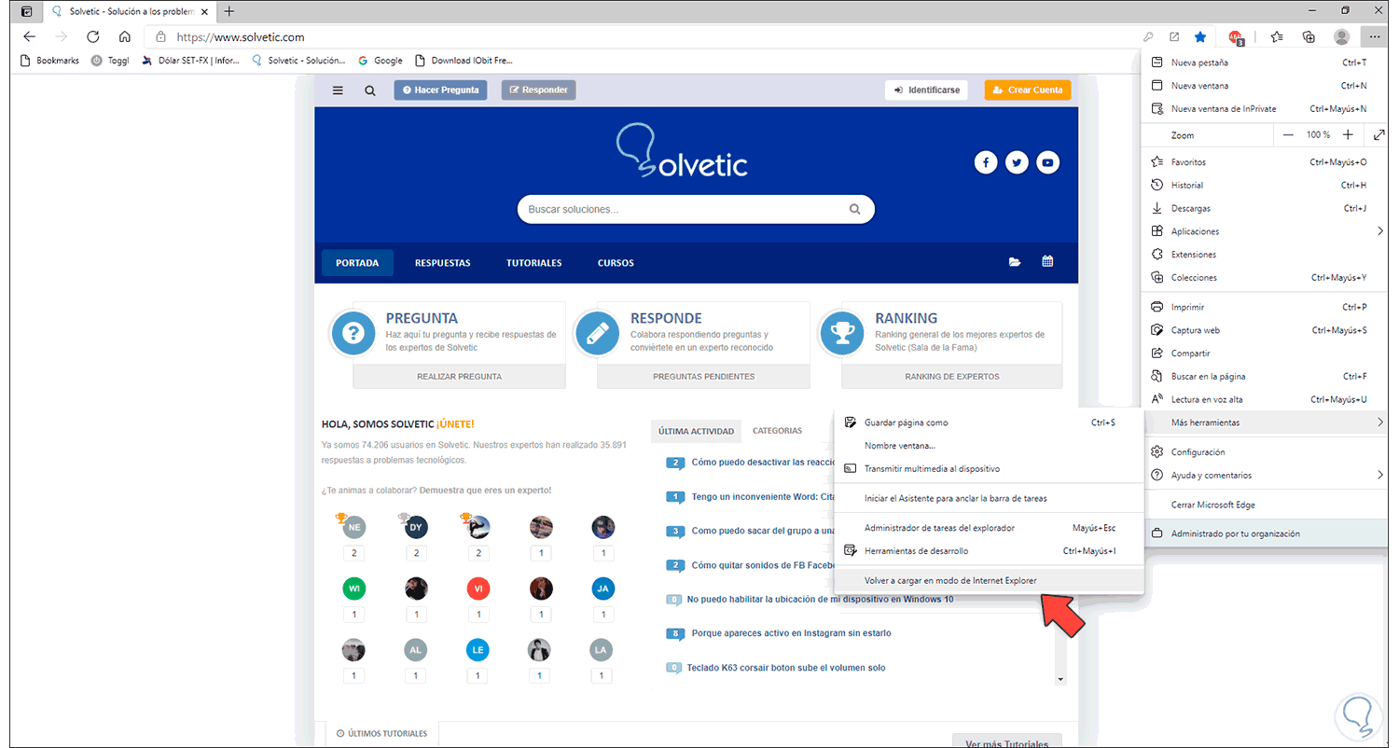Open Herramientas de desarrollo

coord(989,551)
